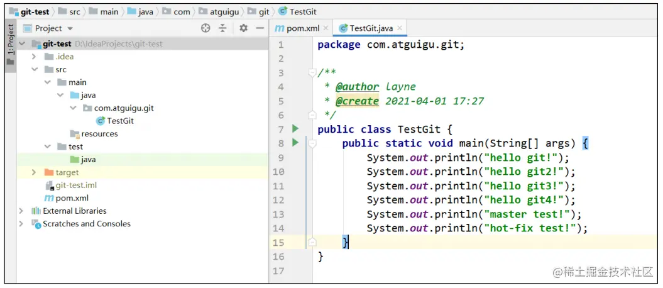The width and height of the screenshot is (663, 288).
Task: Click line number 17 in gutter
Action: coord(278,270)
